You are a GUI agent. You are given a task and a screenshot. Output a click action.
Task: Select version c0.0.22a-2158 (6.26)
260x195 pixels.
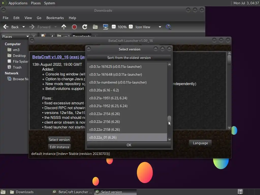pos(127,129)
